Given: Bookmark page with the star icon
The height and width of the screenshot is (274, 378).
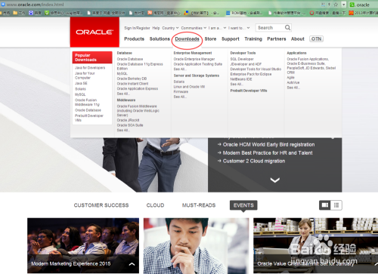Looking at the screenshot, I should [336, 5].
